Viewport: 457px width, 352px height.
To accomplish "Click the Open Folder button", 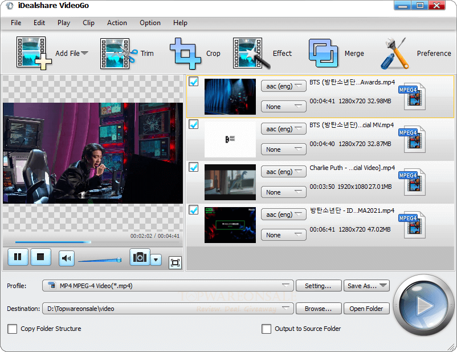I will pos(366,309).
